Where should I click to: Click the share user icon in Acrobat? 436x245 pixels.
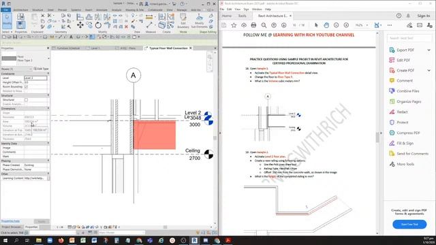[x=430, y=25]
